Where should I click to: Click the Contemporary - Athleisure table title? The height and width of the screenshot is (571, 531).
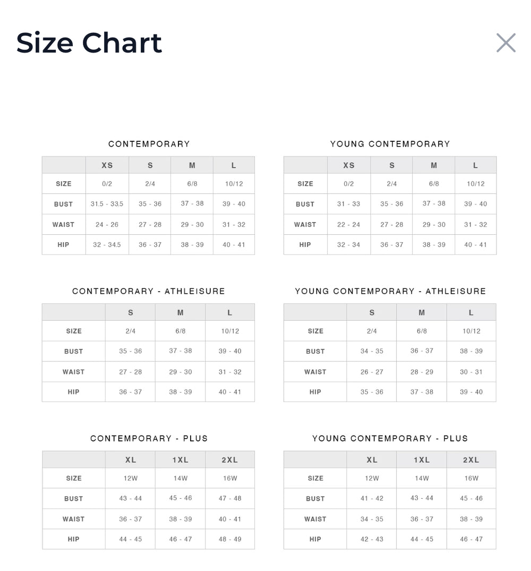[149, 291]
